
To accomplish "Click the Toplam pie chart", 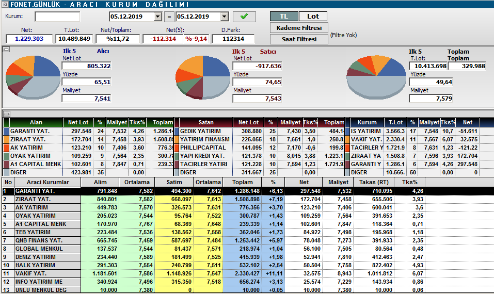I will pyautogui.click(x=376, y=77).
